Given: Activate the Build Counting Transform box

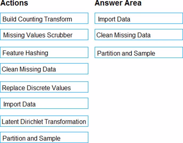Looking at the screenshot, I should tap(44, 19).
